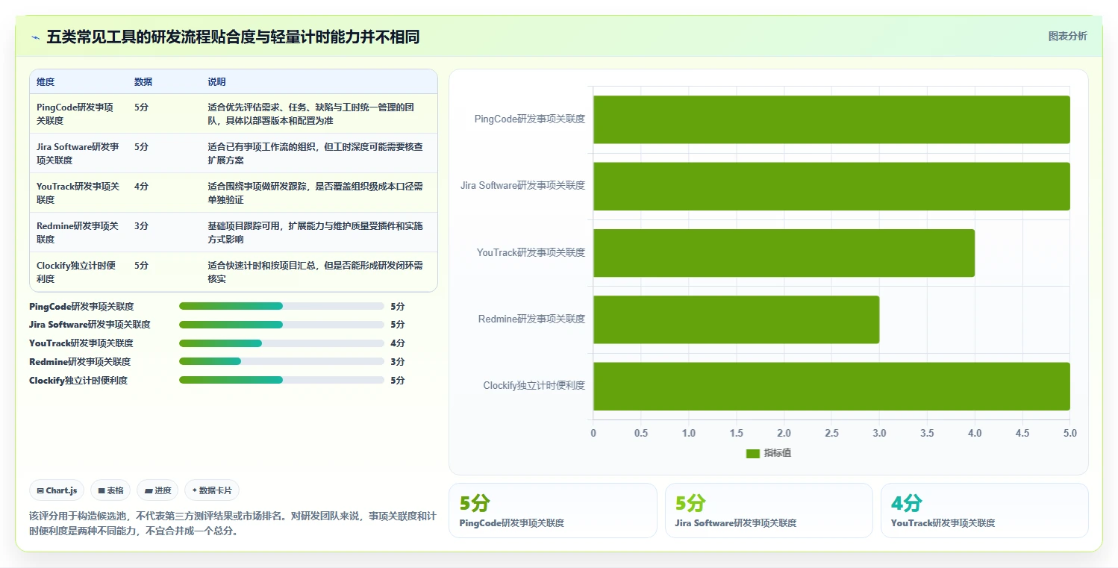Click the footnote starting 该评分用于构造候选池
Viewport: 1118px width, 568px height.
pyautogui.click(x=233, y=524)
